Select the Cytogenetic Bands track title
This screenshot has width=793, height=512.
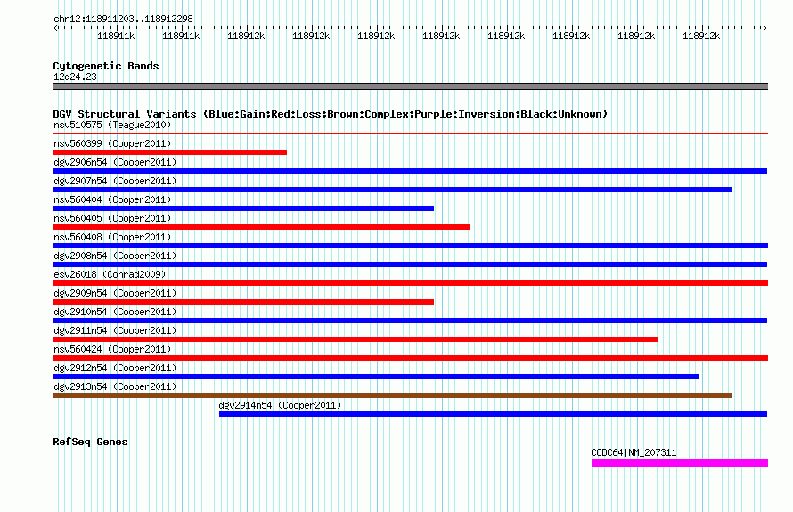(106, 66)
